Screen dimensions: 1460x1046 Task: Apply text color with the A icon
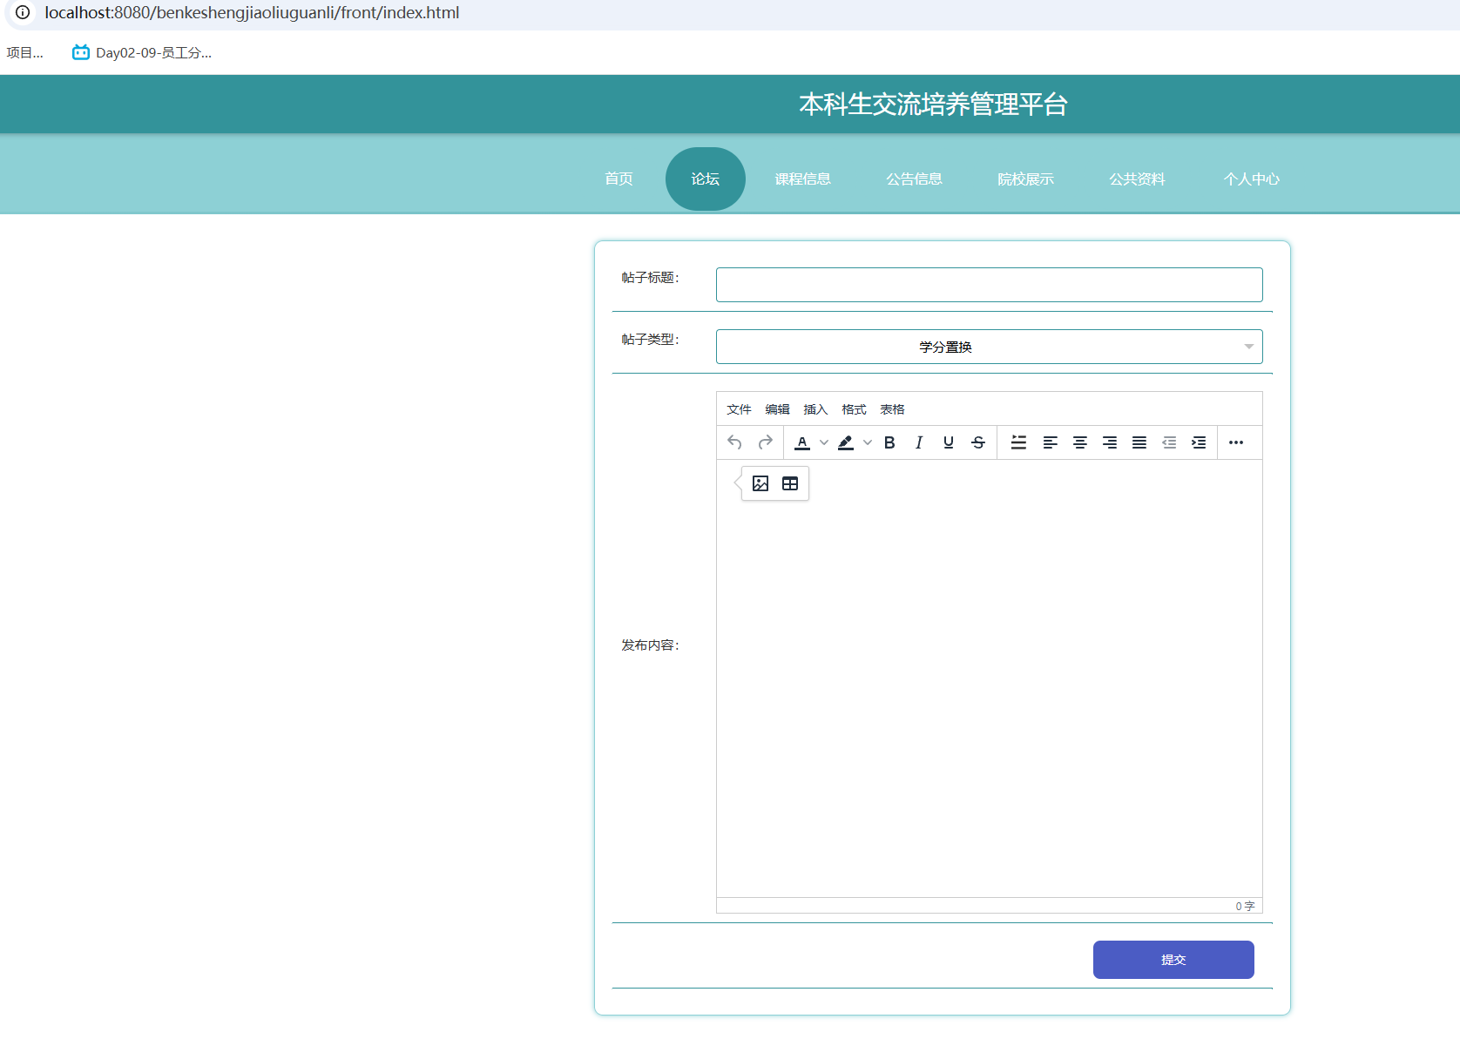[x=802, y=442]
